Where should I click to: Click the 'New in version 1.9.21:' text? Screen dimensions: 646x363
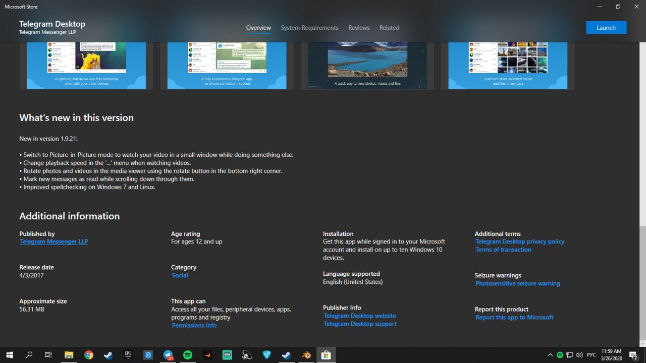pos(48,139)
